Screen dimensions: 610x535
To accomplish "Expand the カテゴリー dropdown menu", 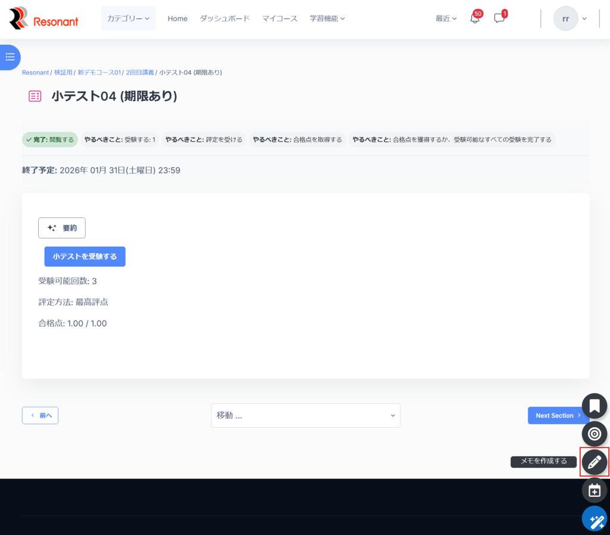I will click(128, 18).
